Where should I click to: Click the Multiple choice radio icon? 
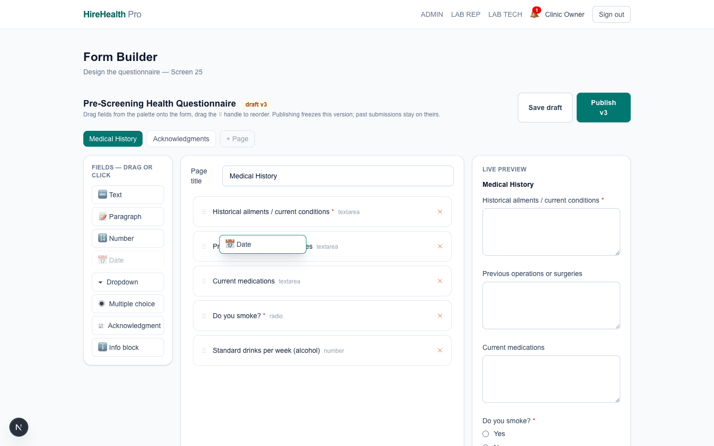102,304
